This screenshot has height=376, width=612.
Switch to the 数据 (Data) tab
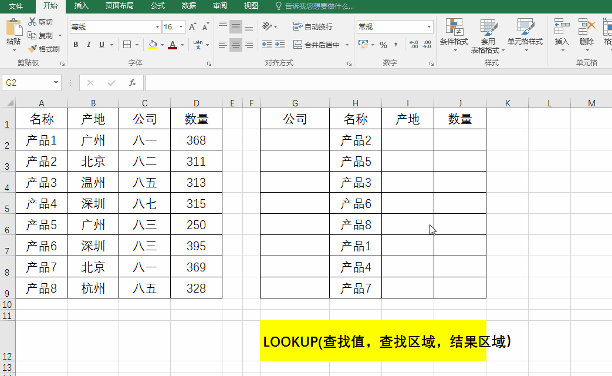click(189, 6)
